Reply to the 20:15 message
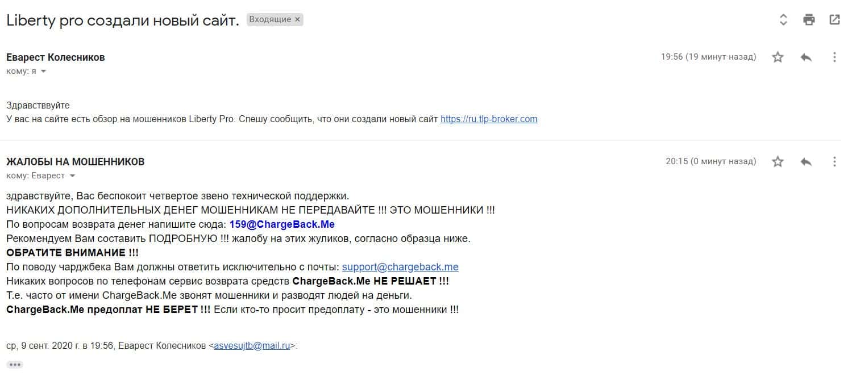The image size is (852, 376). (x=806, y=161)
